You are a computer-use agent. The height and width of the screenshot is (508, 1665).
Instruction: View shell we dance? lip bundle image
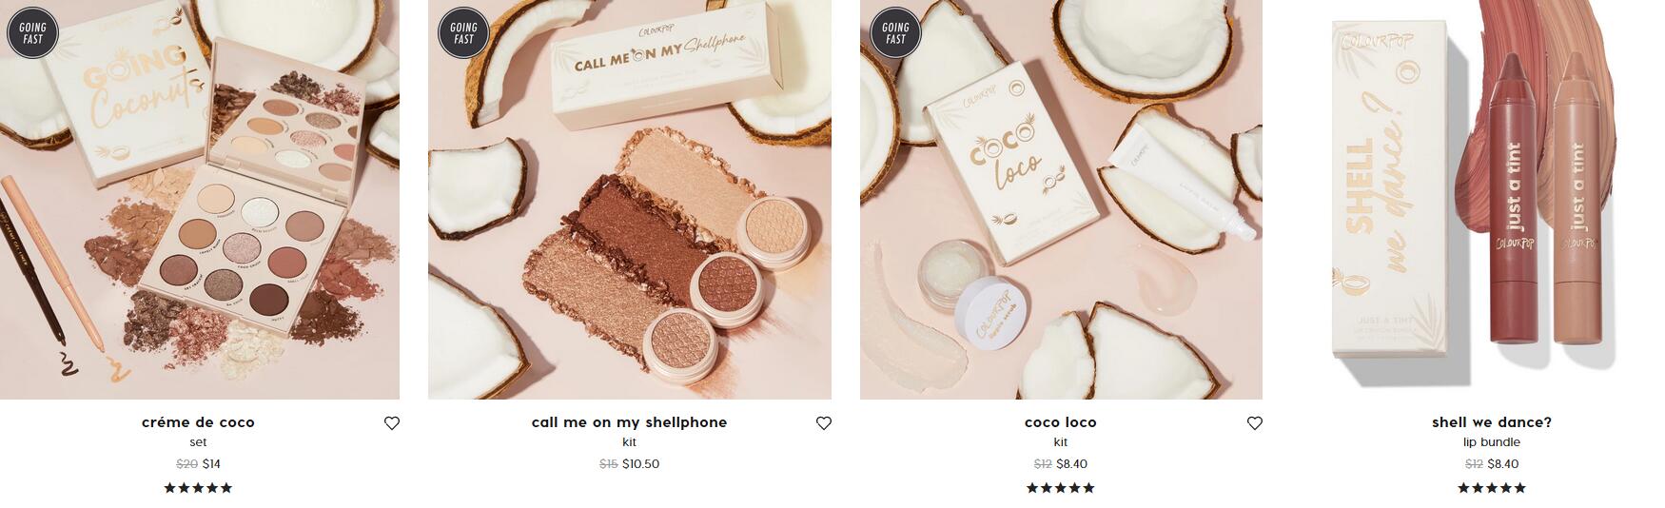1492,200
